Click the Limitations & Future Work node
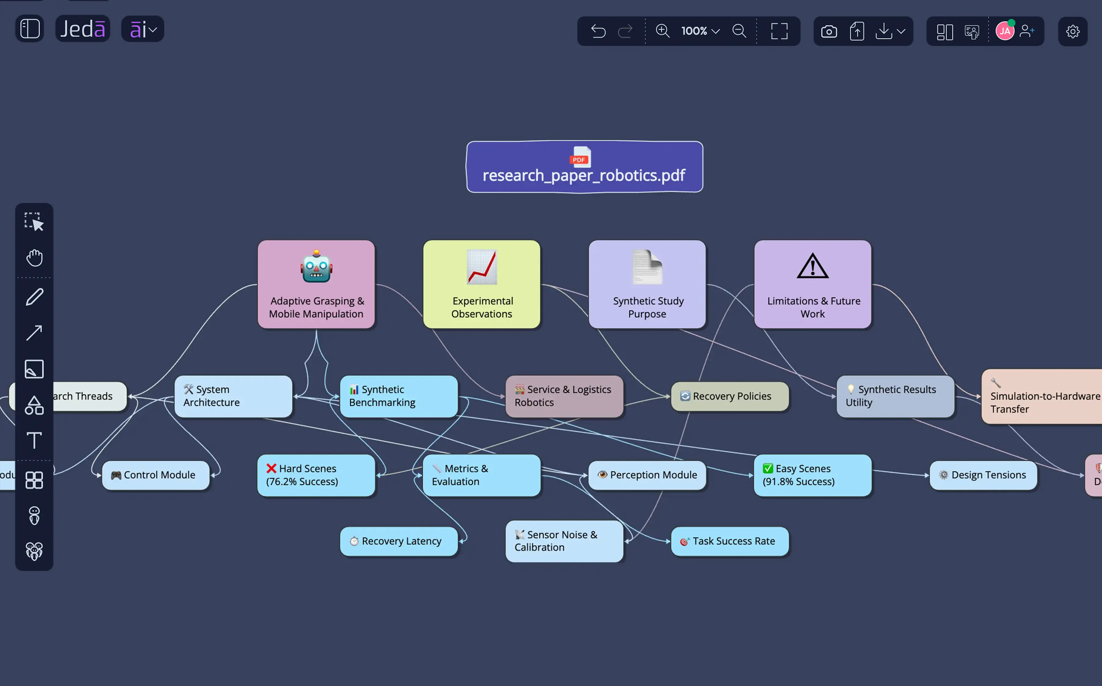The height and width of the screenshot is (686, 1102). 813,284
